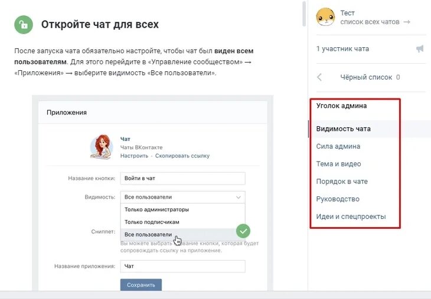Click the Название приложения input field
Viewport: 431px width, 299px height.
(x=183, y=267)
